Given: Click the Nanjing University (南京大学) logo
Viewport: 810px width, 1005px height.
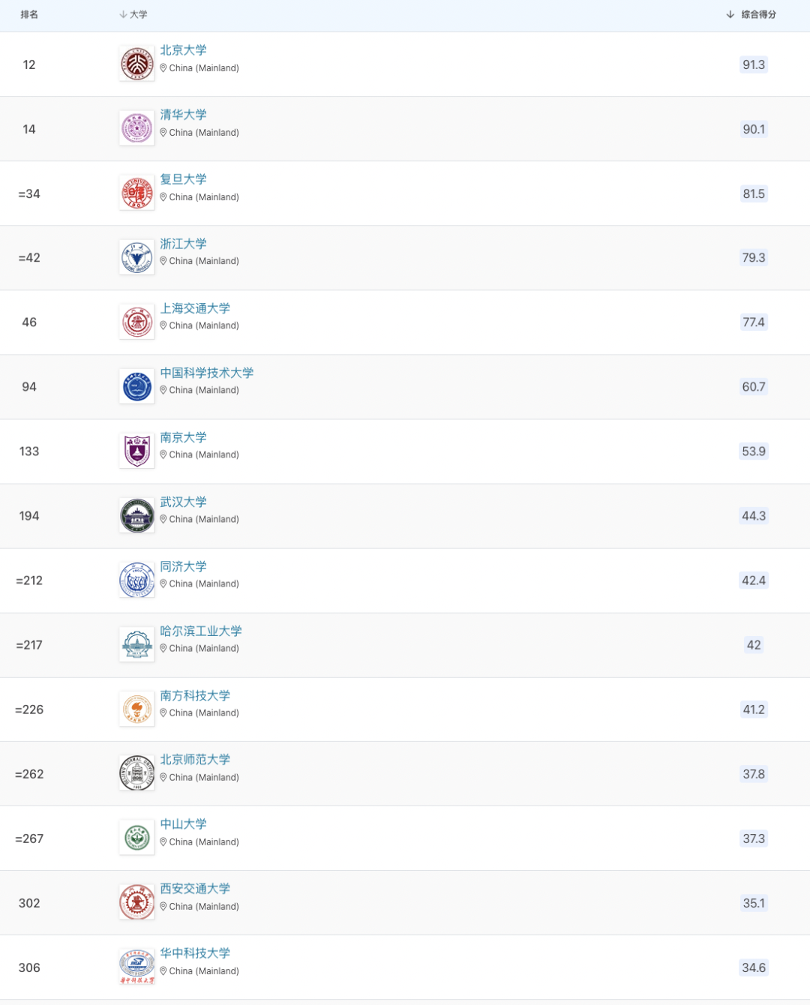Looking at the screenshot, I should tap(136, 451).
